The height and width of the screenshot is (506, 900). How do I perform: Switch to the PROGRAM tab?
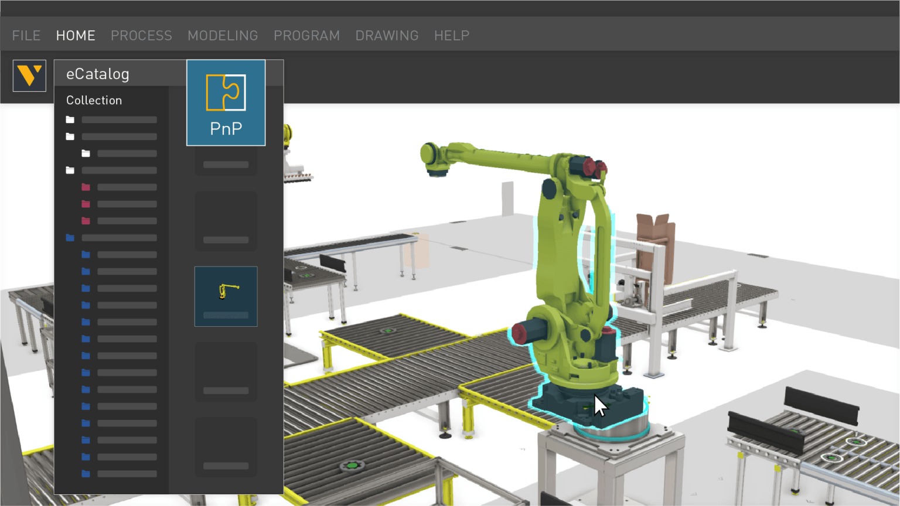click(x=306, y=35)
